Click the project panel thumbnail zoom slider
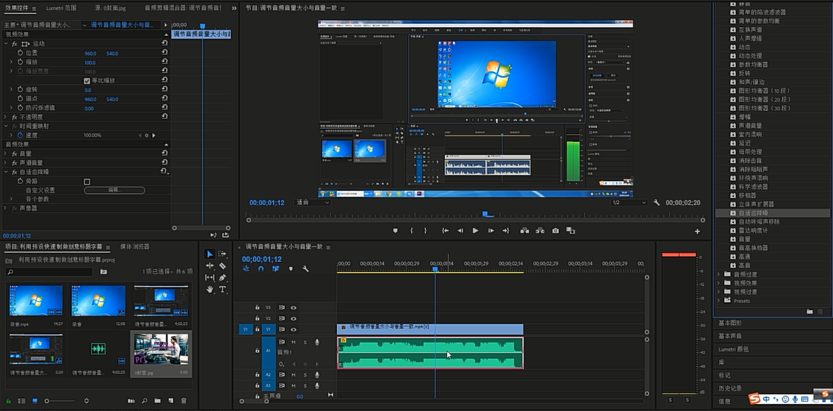 click(47, 401)
